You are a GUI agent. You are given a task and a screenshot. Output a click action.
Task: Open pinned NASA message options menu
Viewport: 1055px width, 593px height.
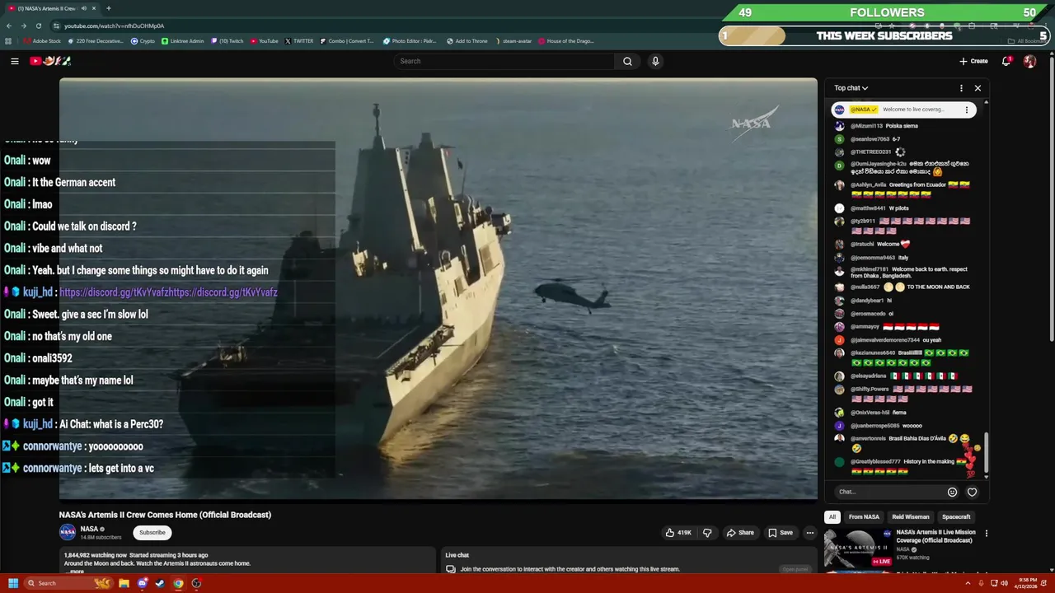click(x=967, y=110)
